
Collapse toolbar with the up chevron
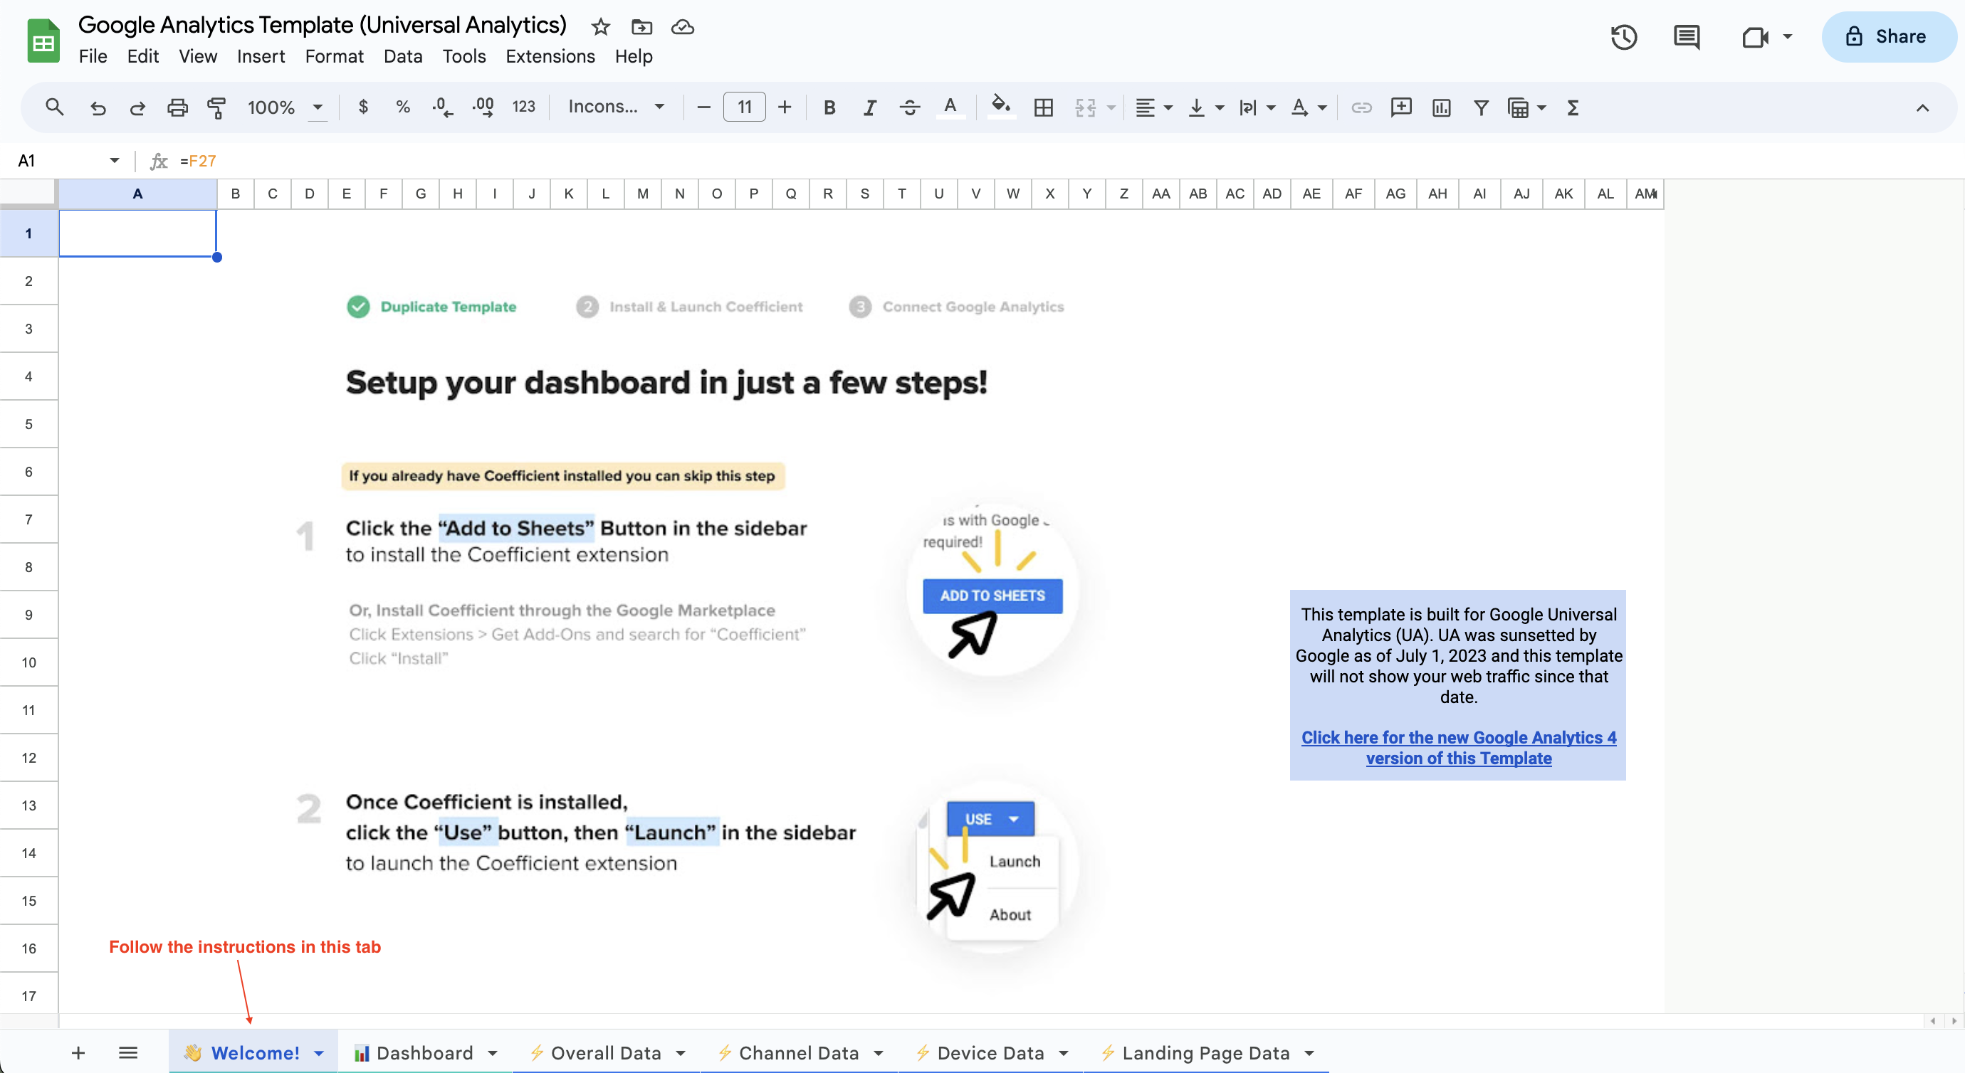[1922, 107]
